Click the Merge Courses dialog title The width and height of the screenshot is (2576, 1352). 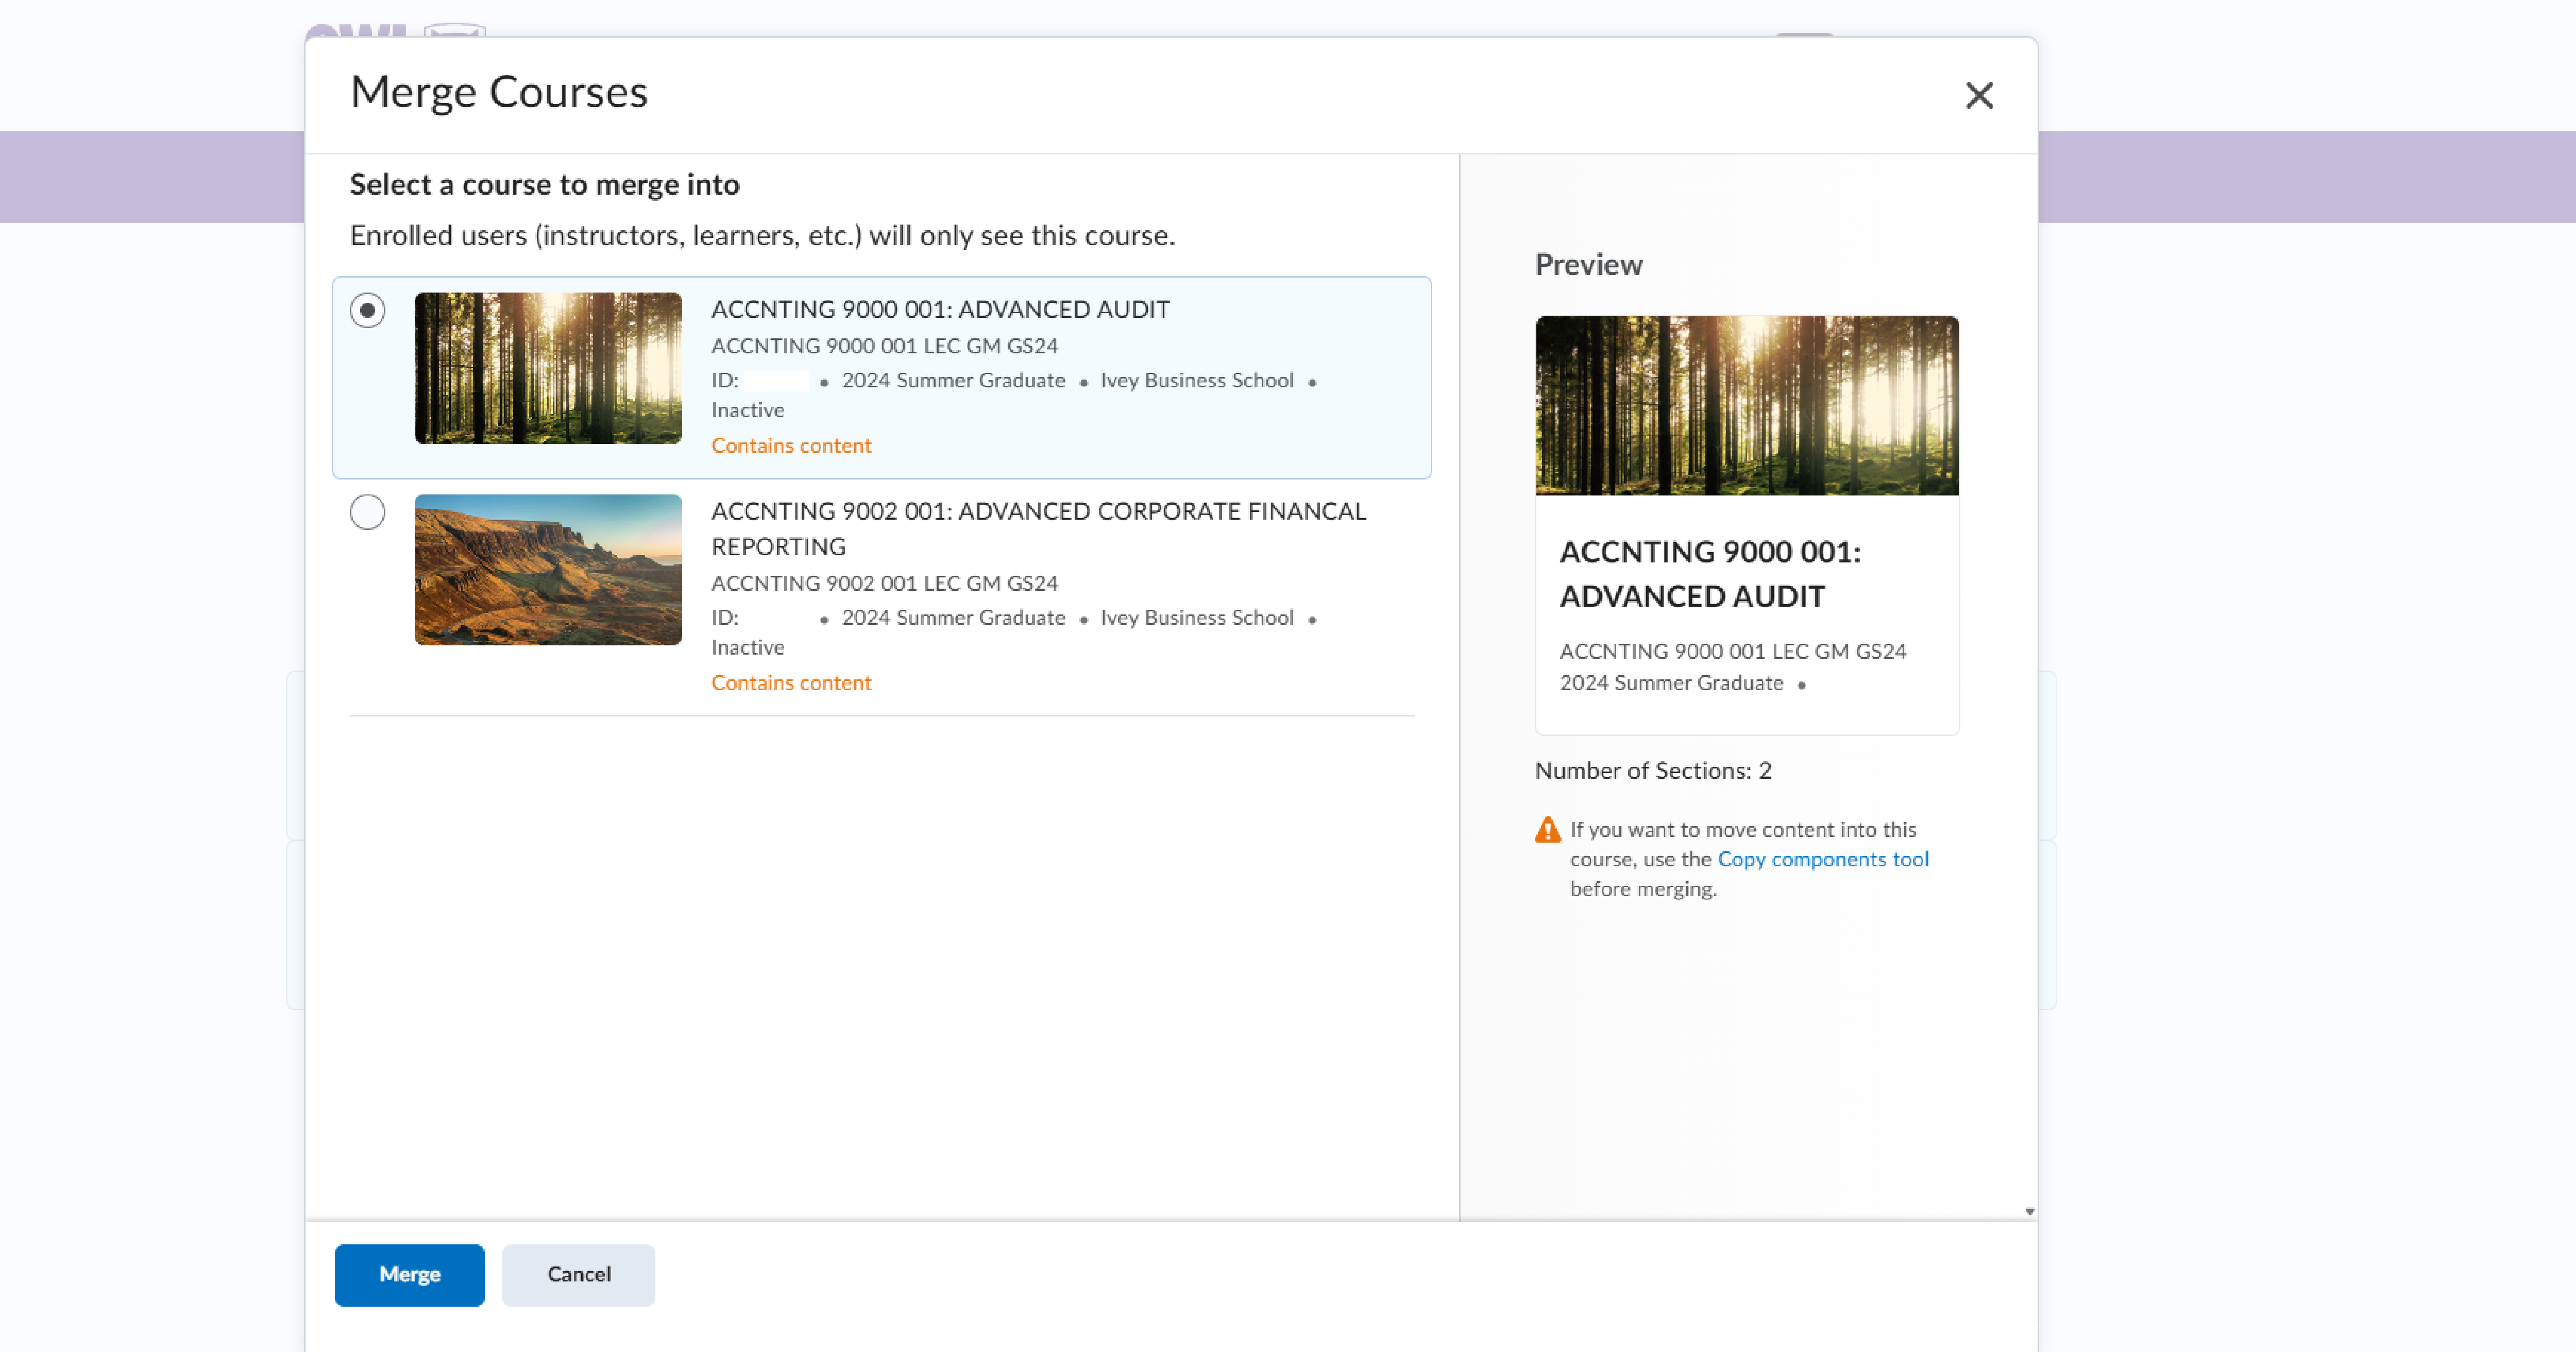point(498,92)
